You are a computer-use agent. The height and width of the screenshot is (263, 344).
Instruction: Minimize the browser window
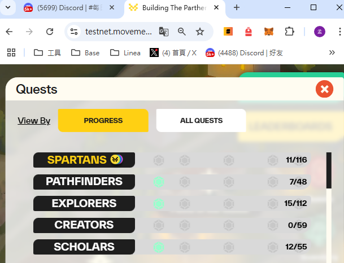(x=288, y=8)
